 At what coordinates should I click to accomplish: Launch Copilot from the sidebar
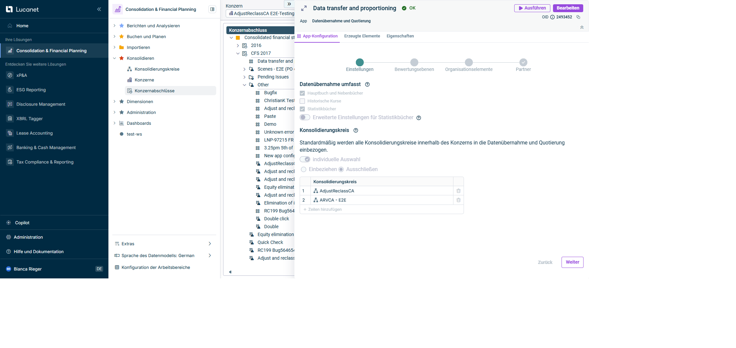(22, 223)
